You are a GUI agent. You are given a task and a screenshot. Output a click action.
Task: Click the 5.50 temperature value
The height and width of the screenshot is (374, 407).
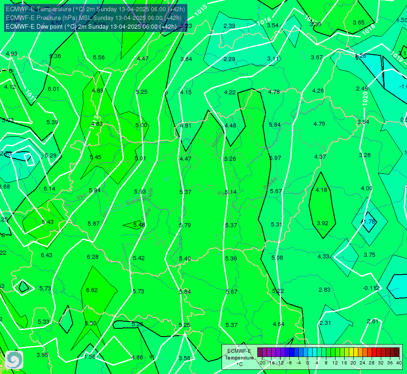tap(91, 323)
